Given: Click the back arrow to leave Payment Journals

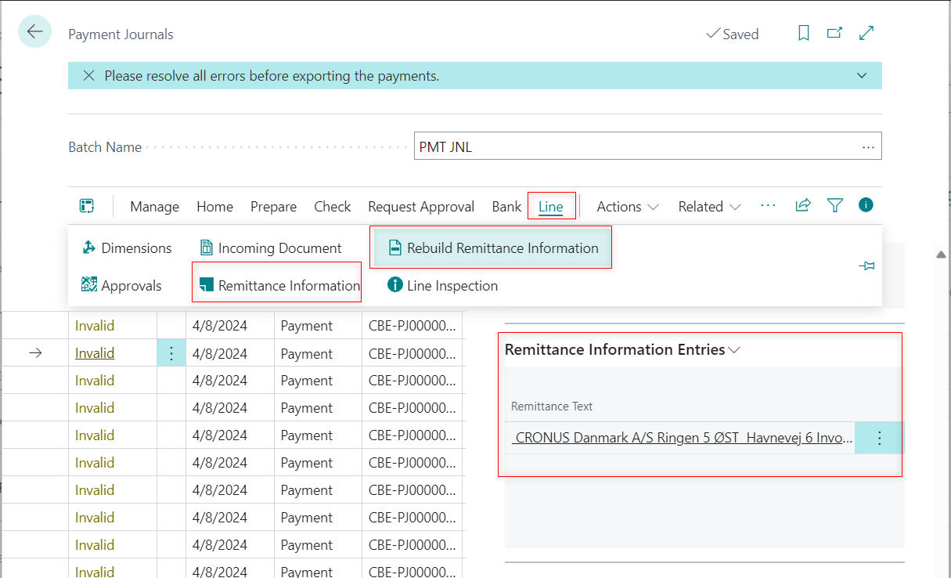Looking at the screenshot, I should [x=34, y=31].
